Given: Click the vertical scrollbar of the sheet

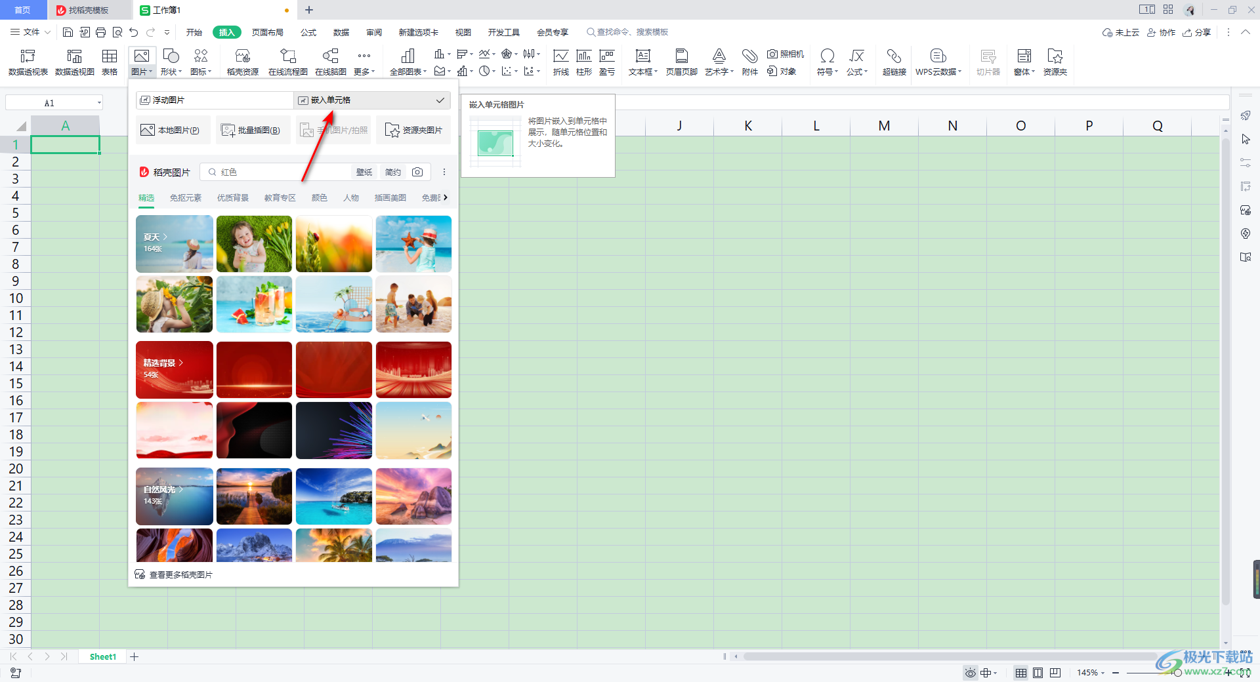Looking at the screenshot, I should pos(1225,371).
